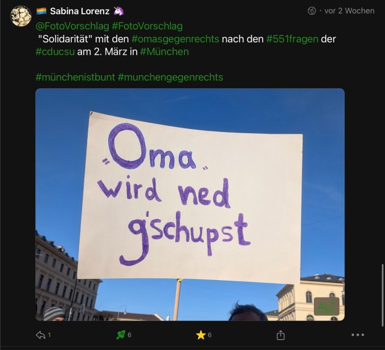Open the #FotoVorschlag hashtag

pyautogui.click(x=148, y=26)
